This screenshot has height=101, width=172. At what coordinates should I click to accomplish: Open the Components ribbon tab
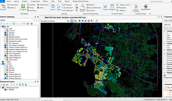pos(35,1)
